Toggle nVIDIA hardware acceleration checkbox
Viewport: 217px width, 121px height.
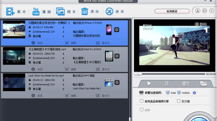179,93
